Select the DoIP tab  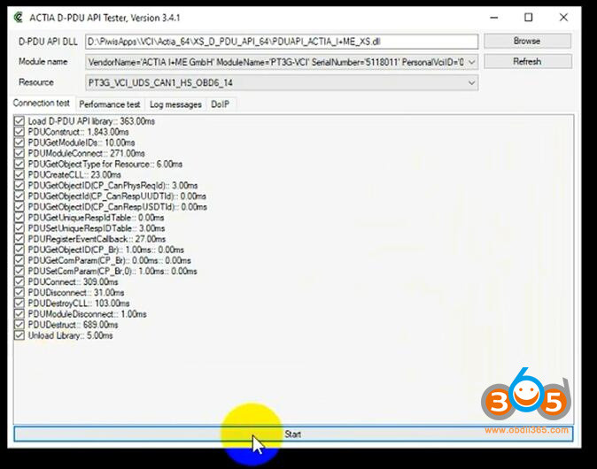220,104
